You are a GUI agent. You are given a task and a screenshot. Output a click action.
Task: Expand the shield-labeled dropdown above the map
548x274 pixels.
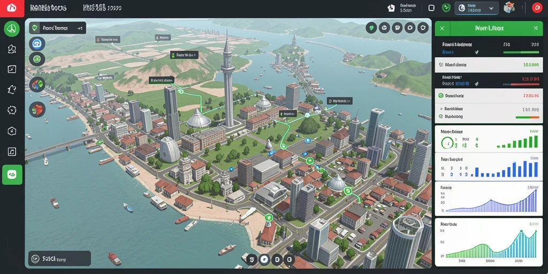57,28
